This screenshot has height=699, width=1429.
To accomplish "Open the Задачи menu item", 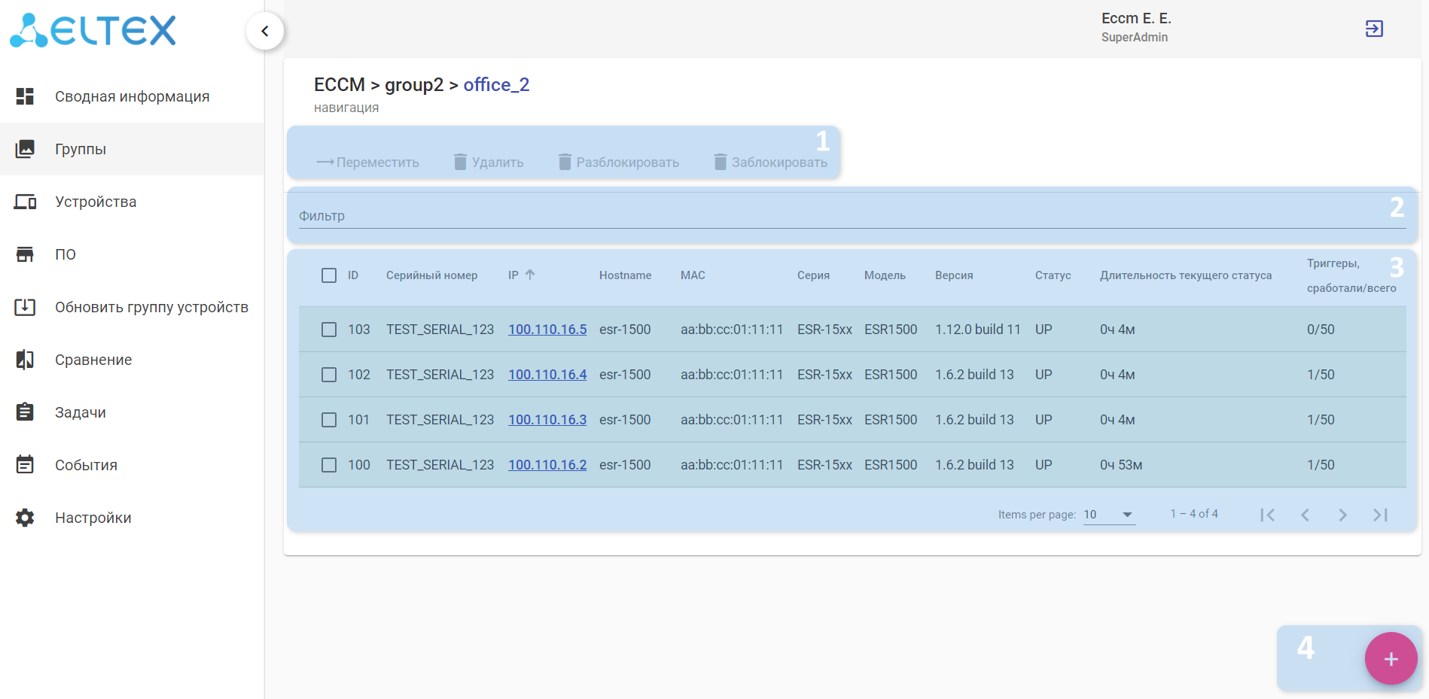I will (81, 412).
